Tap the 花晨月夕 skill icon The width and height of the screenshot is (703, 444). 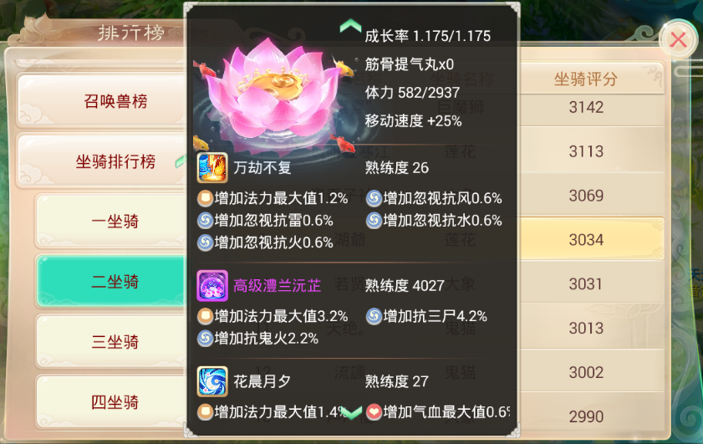[x=212, y=381]
